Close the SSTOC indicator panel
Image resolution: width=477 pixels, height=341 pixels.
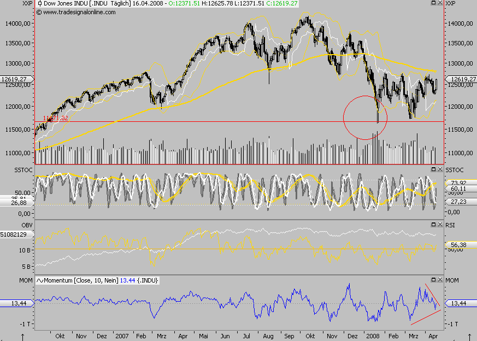440,169
